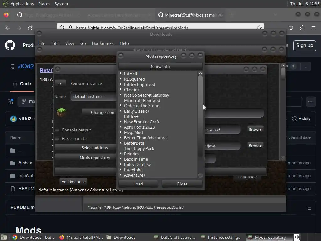Click the GitHub logo on page
Image resolution: width=321 pixels, height=241 pixels.
coord(10,45)
